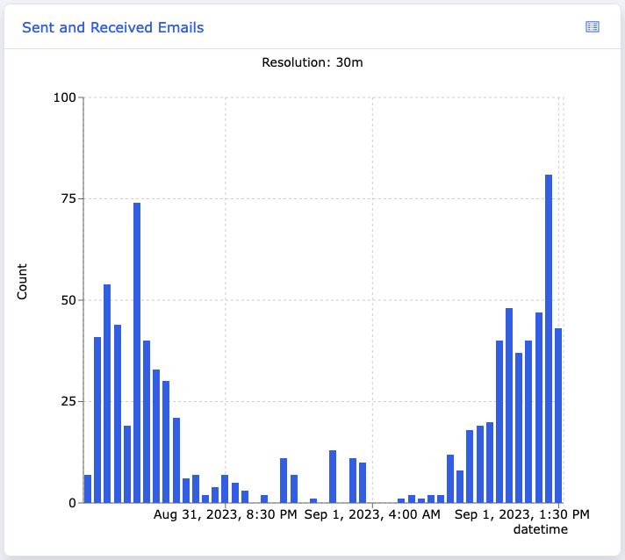Image resolution: width=625 pixels, height=560 pixels.
Task: Click the 0 tick label on y-axis
Action: [x=70, y=503]
